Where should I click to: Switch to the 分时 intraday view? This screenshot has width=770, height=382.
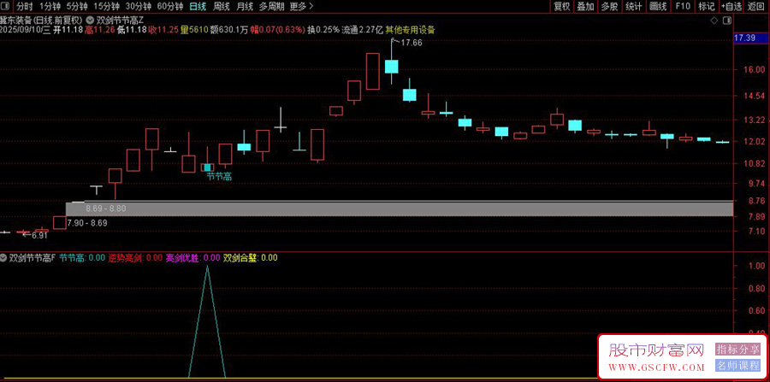(24, 6)
